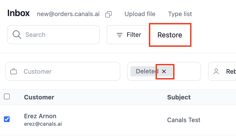
Task: Focus the Search input field
Action: click(x=53, y=35)
